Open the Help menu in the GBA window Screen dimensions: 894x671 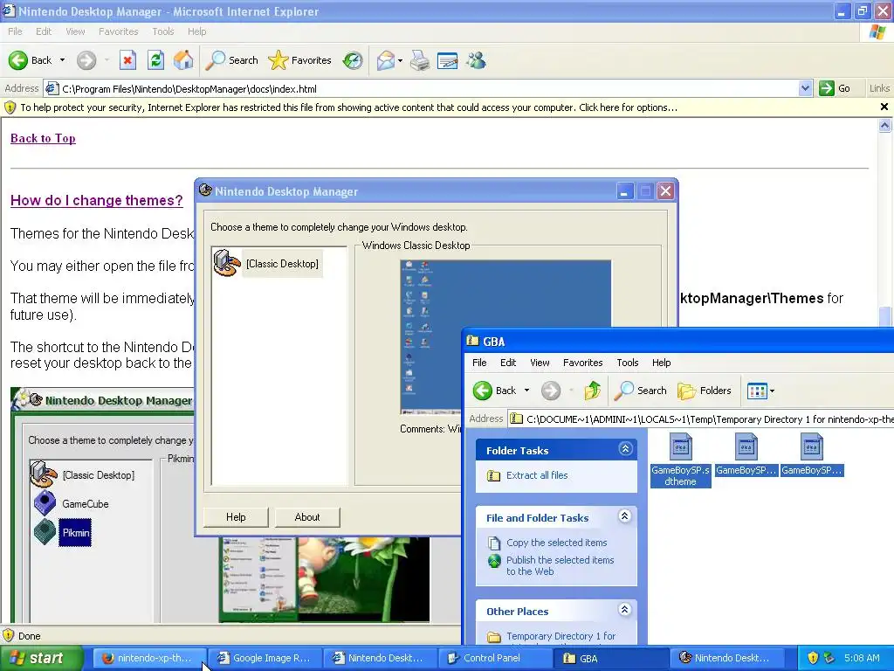(662, 363)
